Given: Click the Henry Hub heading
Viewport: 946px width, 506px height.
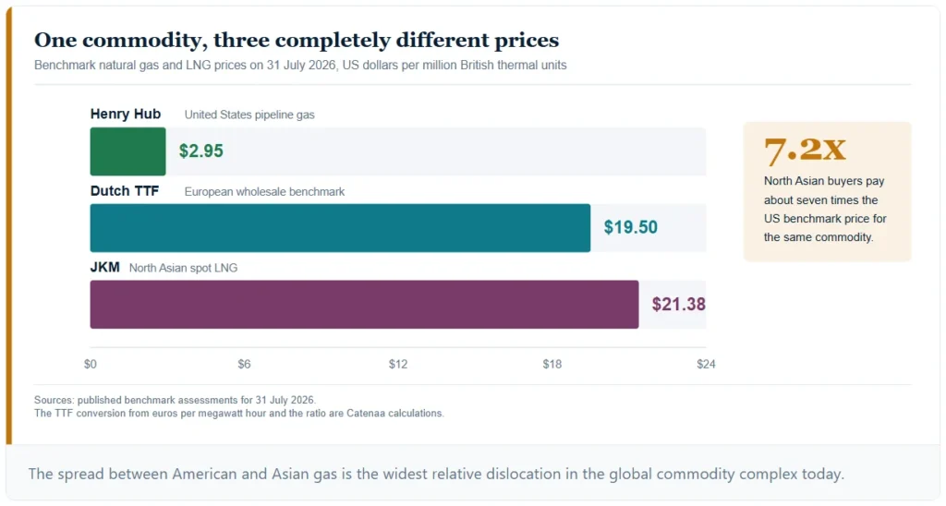Looking at the screenshot, I should point(126,114).
